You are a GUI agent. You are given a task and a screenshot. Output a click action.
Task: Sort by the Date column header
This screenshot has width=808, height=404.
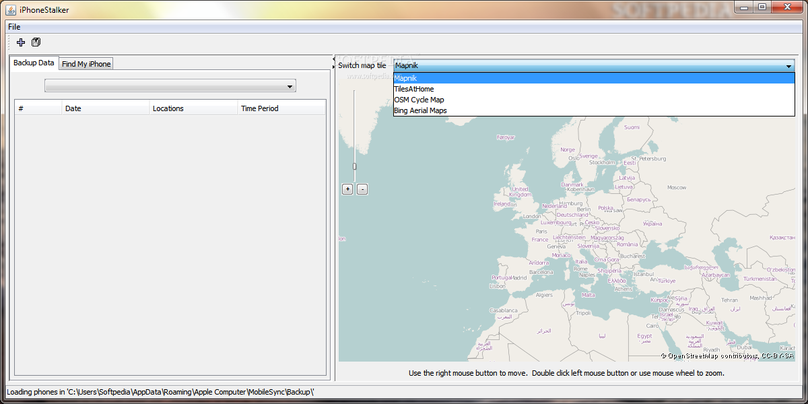pyautogui.click(x=106, y=108)
